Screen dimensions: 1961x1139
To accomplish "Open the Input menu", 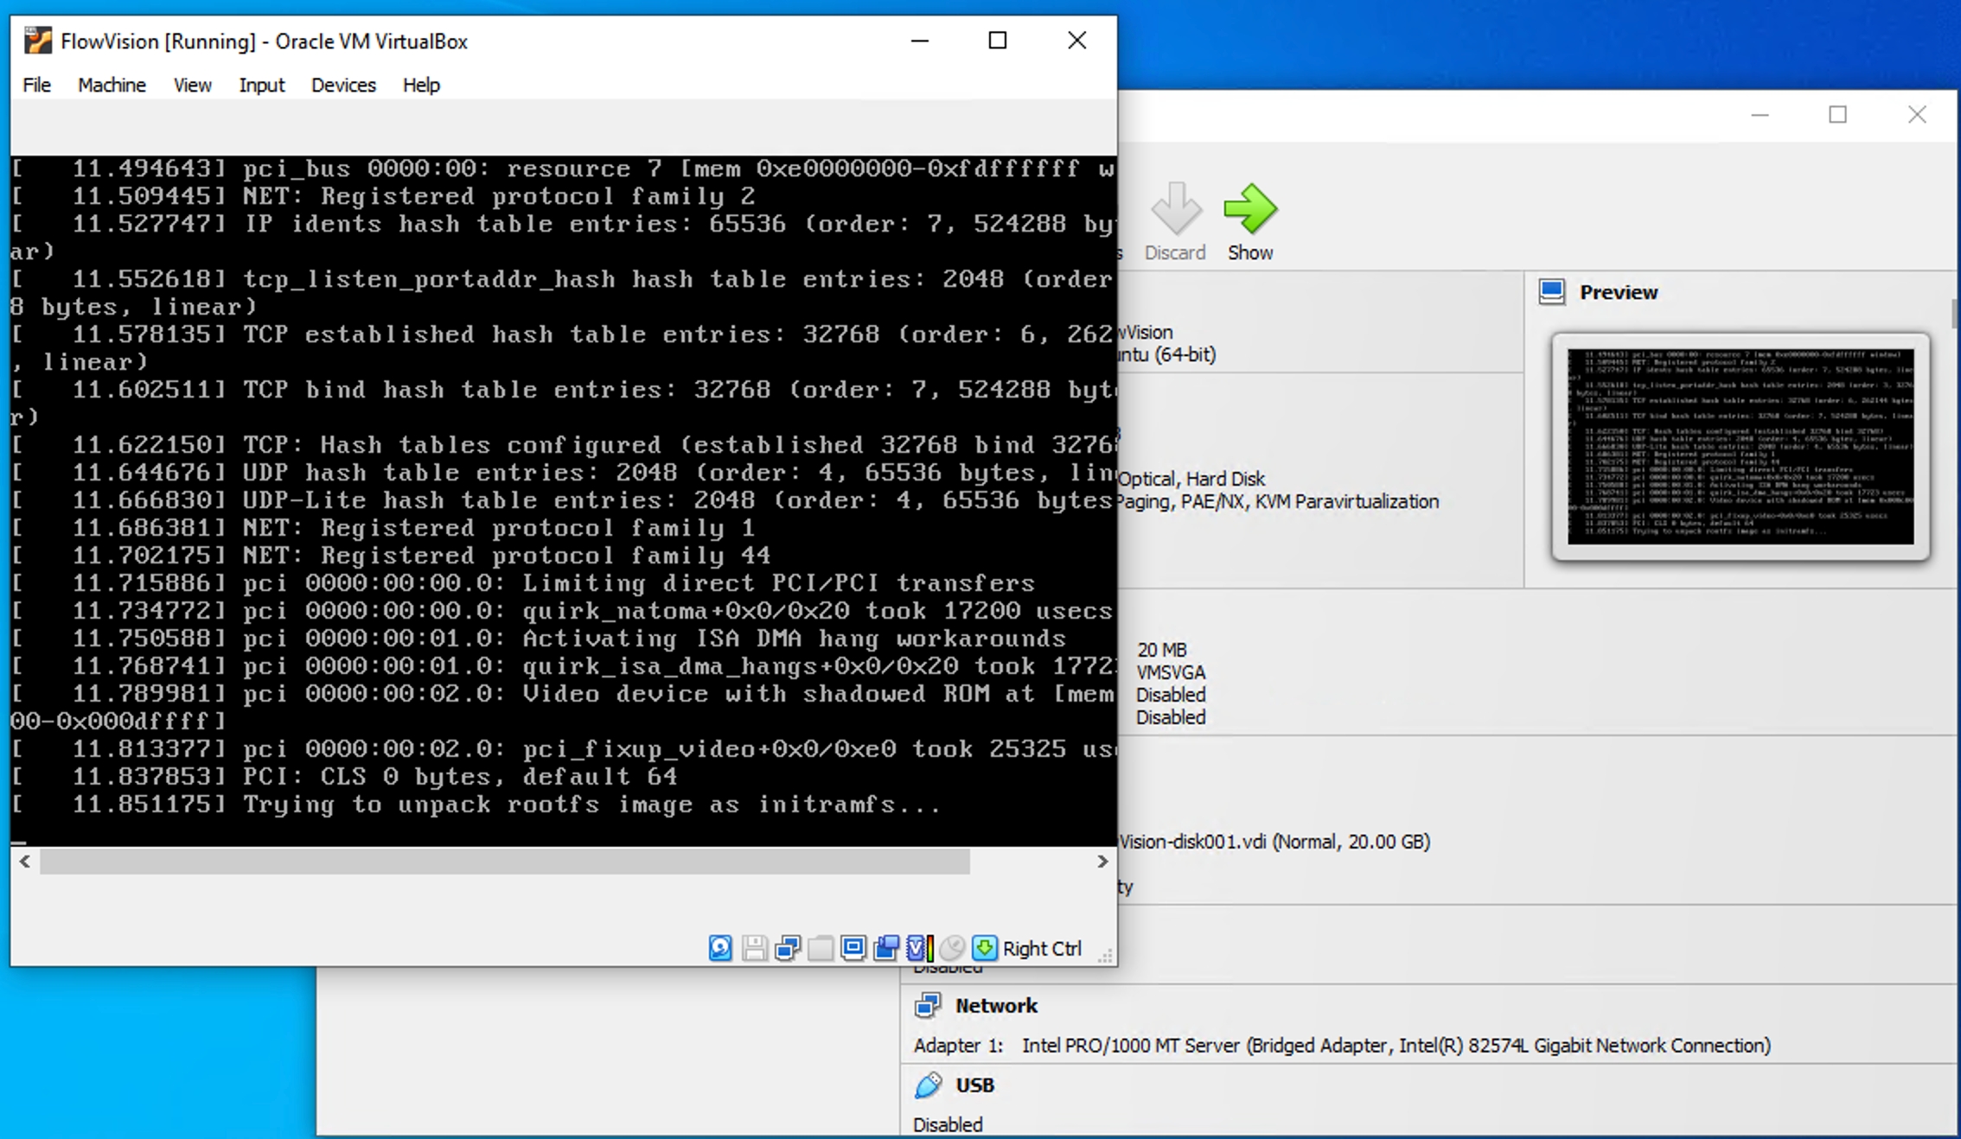I will [x=261, y=85].
